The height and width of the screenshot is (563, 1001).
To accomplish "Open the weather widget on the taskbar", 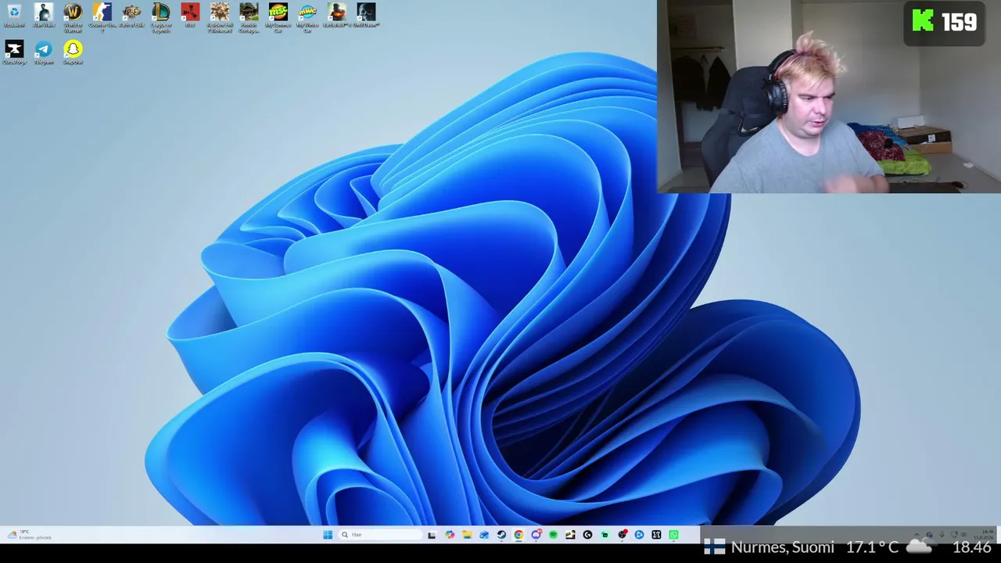I will coord(30,535).
